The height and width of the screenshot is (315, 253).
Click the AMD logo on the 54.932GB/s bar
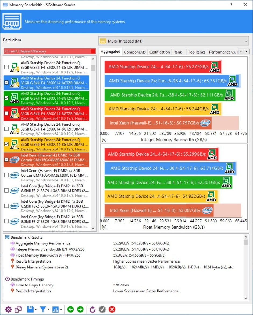(211, 197)
